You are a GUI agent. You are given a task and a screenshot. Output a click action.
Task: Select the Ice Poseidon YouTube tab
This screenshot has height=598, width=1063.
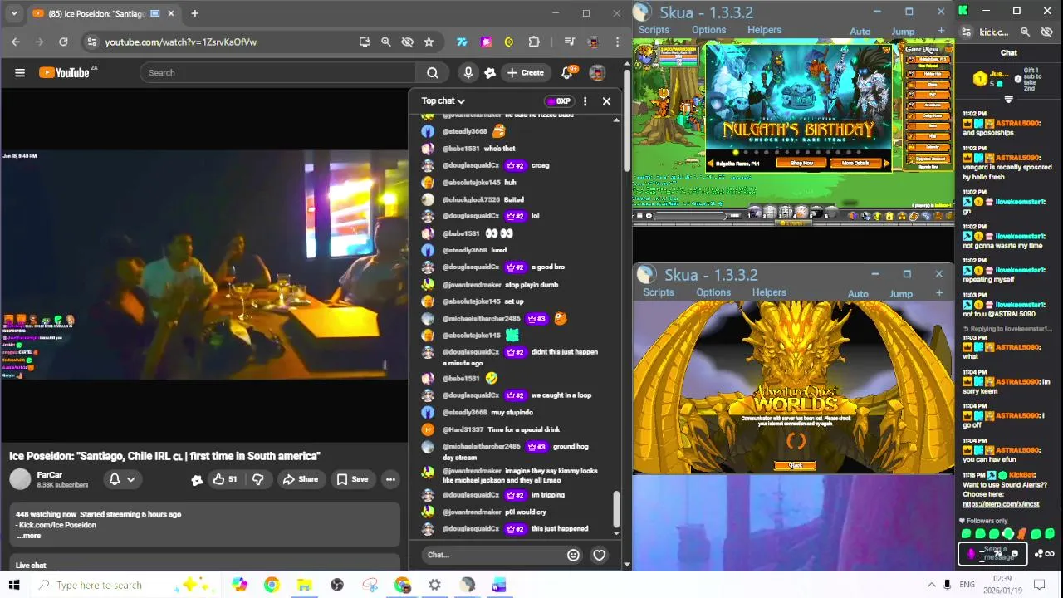coord(103,13)
